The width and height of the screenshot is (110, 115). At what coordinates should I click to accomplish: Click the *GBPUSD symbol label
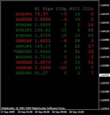point(22,51)
